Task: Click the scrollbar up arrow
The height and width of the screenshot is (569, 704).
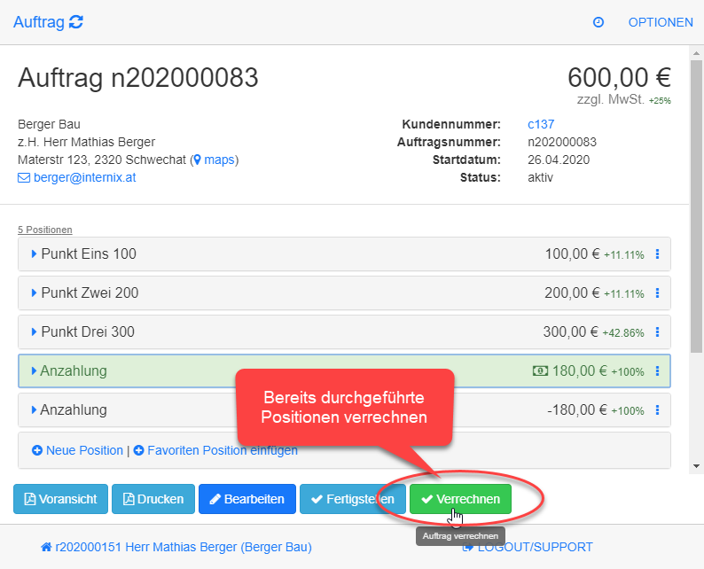Action: [x=696, y=53]
